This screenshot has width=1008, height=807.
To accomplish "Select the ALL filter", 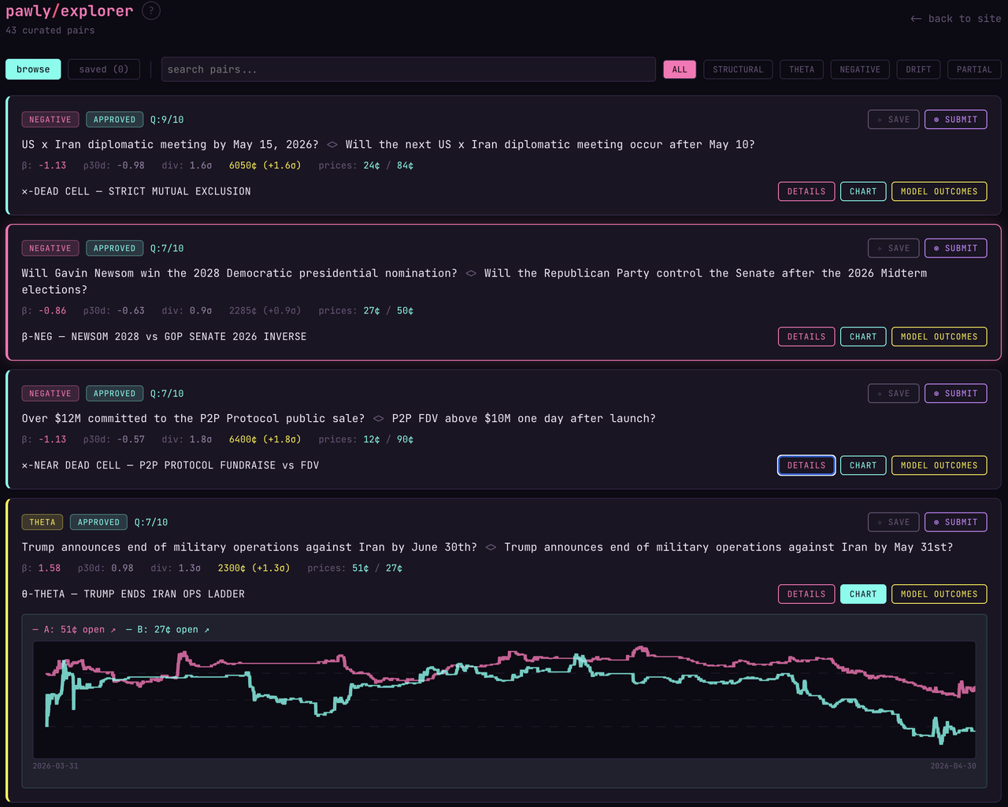I will 680,69.
